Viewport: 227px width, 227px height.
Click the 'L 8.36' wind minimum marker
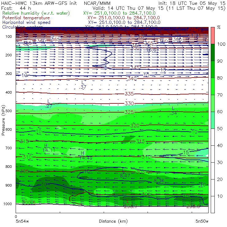coord(159,178)
